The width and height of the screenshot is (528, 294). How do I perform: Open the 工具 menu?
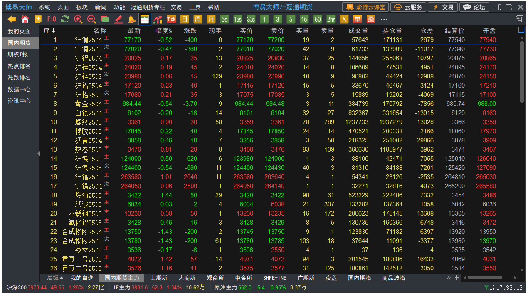pyautogui.click(x=195, y=7)
